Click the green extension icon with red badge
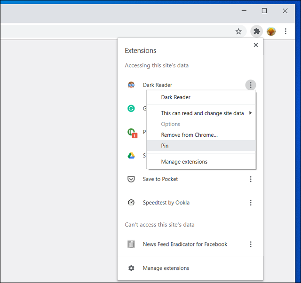Image resolution: width=301 pixels, height=283 pixels. tap(132, 133)
